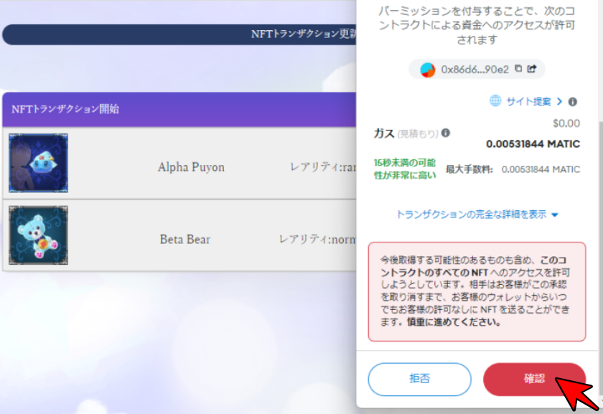Click the NFTトランザクション更新 bar
The width and height of the screenshot is (603, 414).
179,34
